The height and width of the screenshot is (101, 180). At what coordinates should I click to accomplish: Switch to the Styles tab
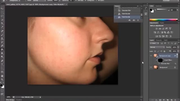[x=162, y=23]
